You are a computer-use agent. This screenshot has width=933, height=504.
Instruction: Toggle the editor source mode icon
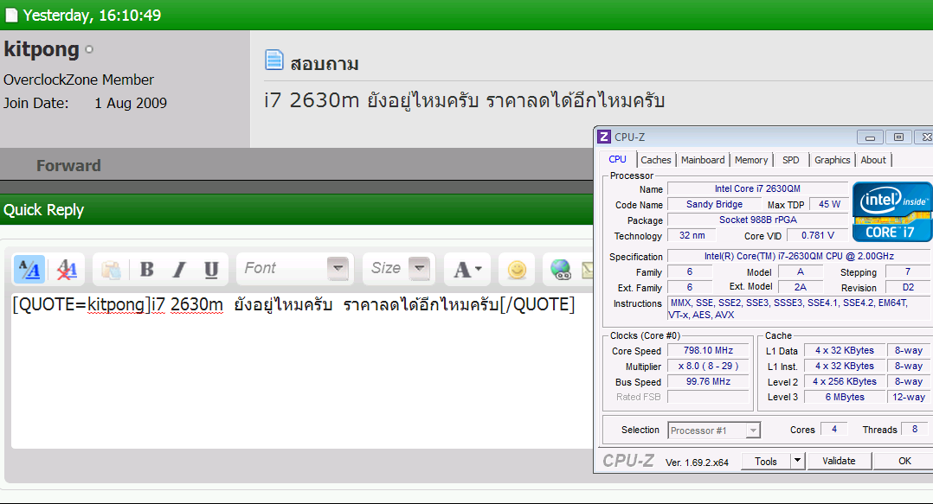pyautogui.click(x=29, y=270)
